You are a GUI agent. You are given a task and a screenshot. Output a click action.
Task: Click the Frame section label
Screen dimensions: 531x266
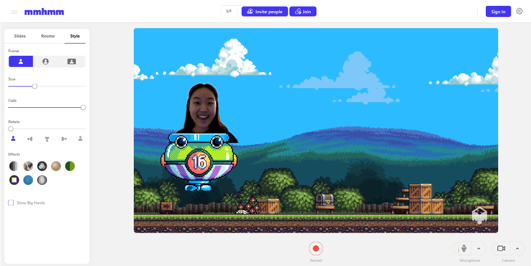[x=14, y=51]
